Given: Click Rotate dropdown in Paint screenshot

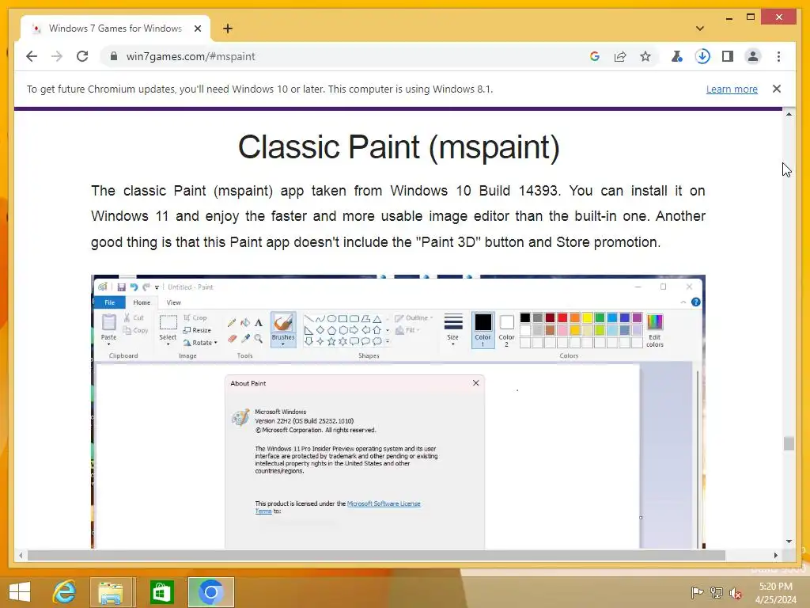Looking at the screenshot, I should pyautogui.click(x=200, y=343).
